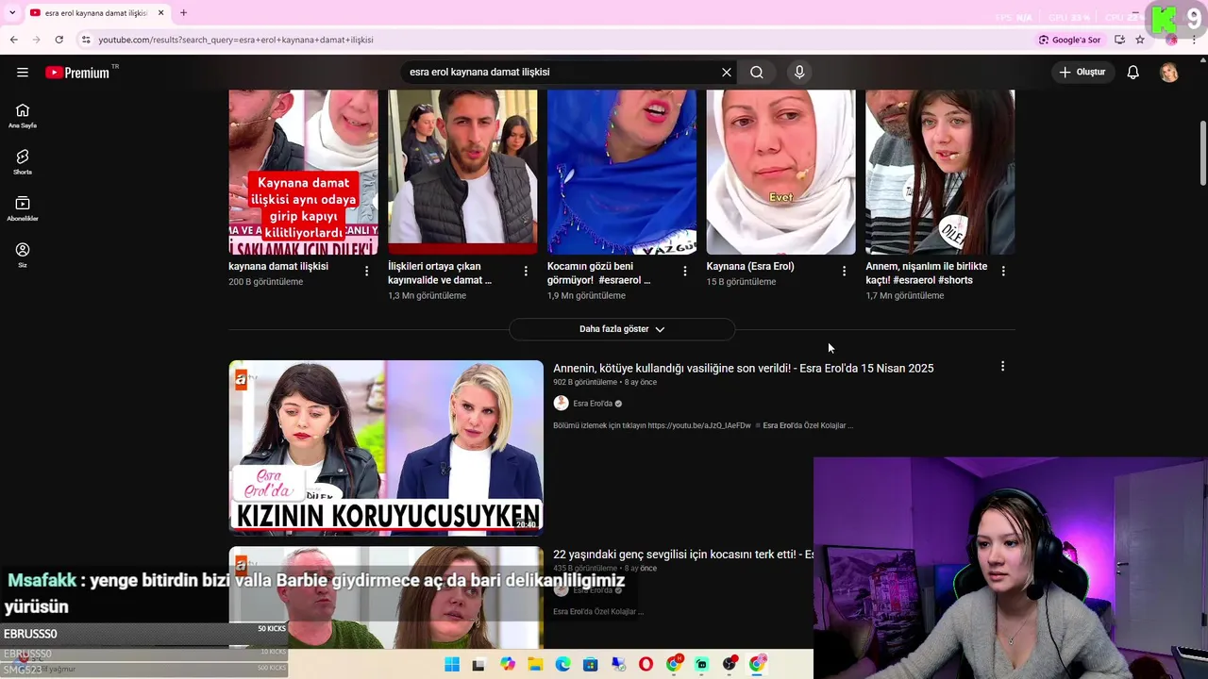This screenshot has width=1208, height=679.
Task: Open the Chrome profile avatar
Action: (x=1171, y=40)
